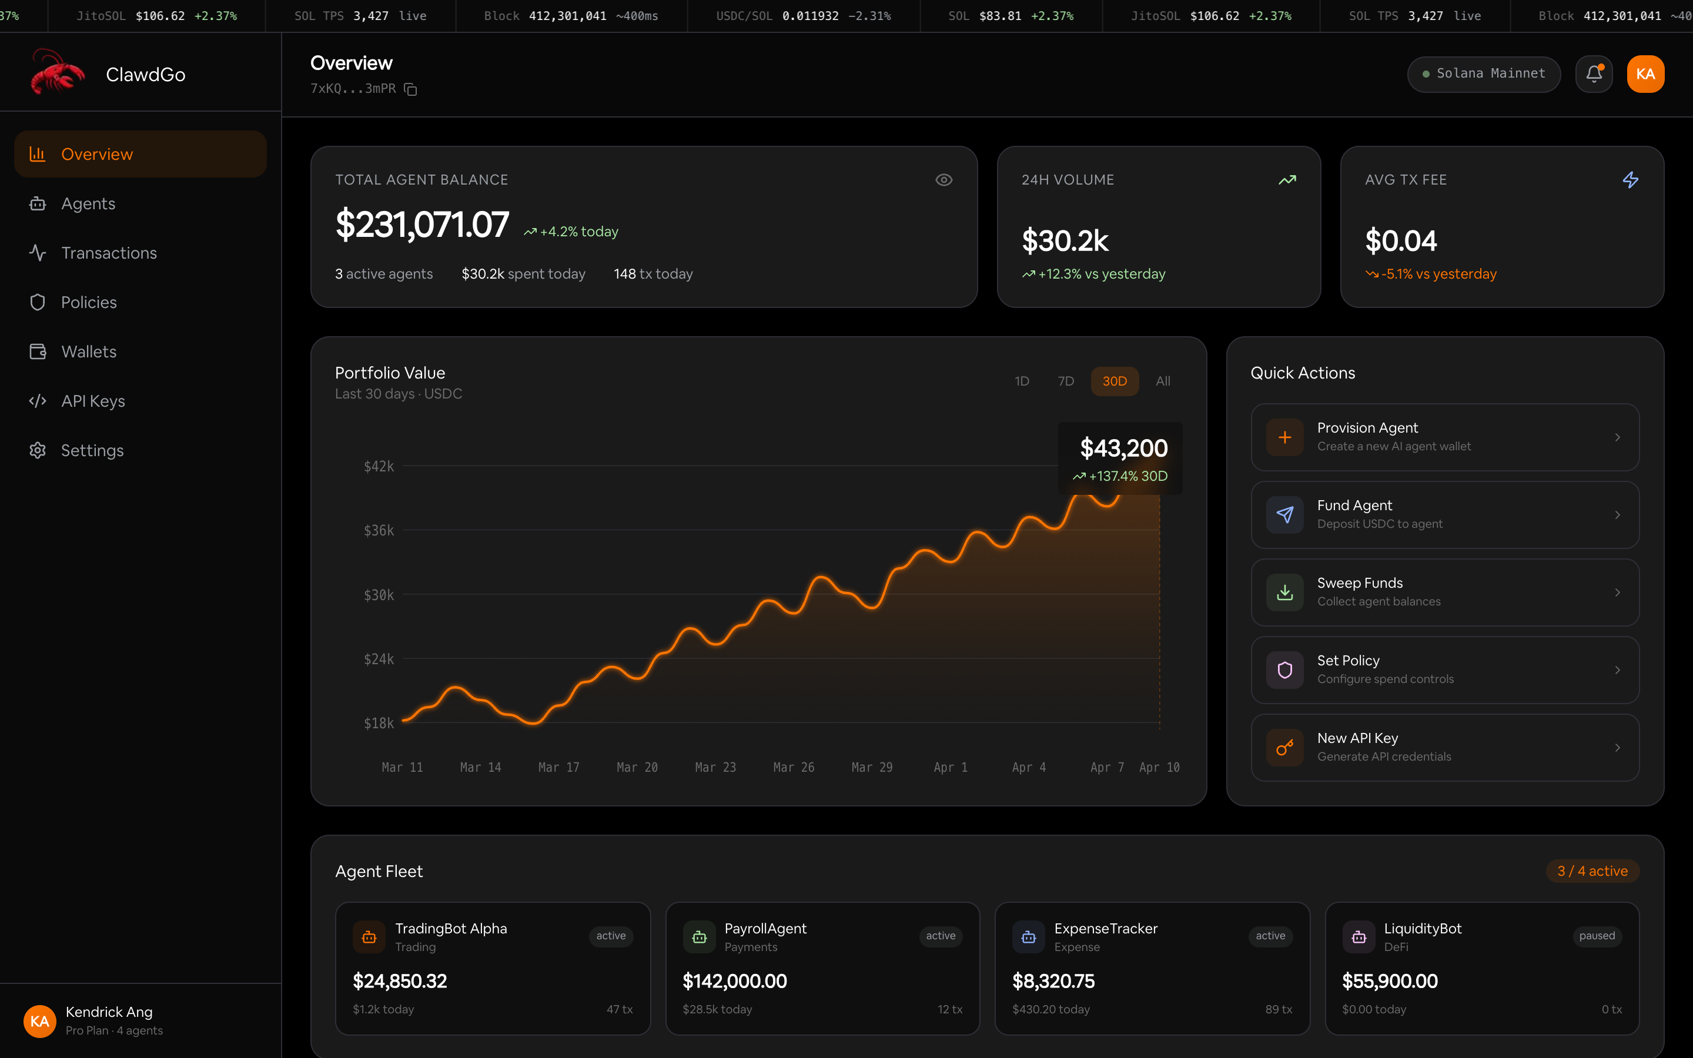Screen dimensions: 1693x1058
Task: Select the All chart range
Action: tap(1163, 381)
